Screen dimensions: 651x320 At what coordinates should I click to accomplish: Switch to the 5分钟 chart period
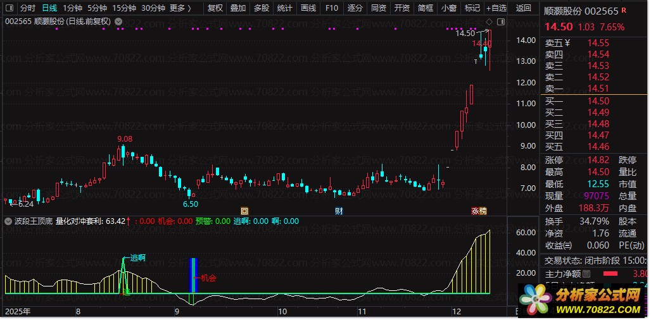97,8
